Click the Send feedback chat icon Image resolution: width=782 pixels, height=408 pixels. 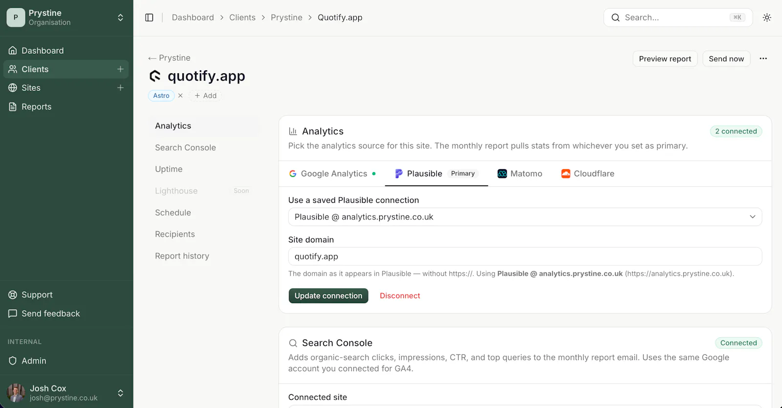13,314
